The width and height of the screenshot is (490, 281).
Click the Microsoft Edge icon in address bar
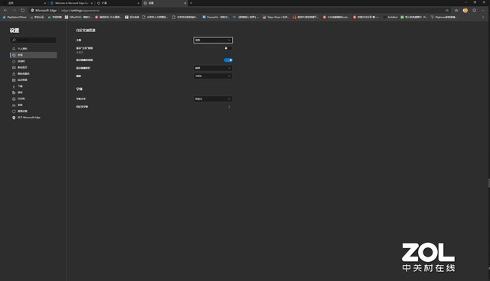point(32,10)
